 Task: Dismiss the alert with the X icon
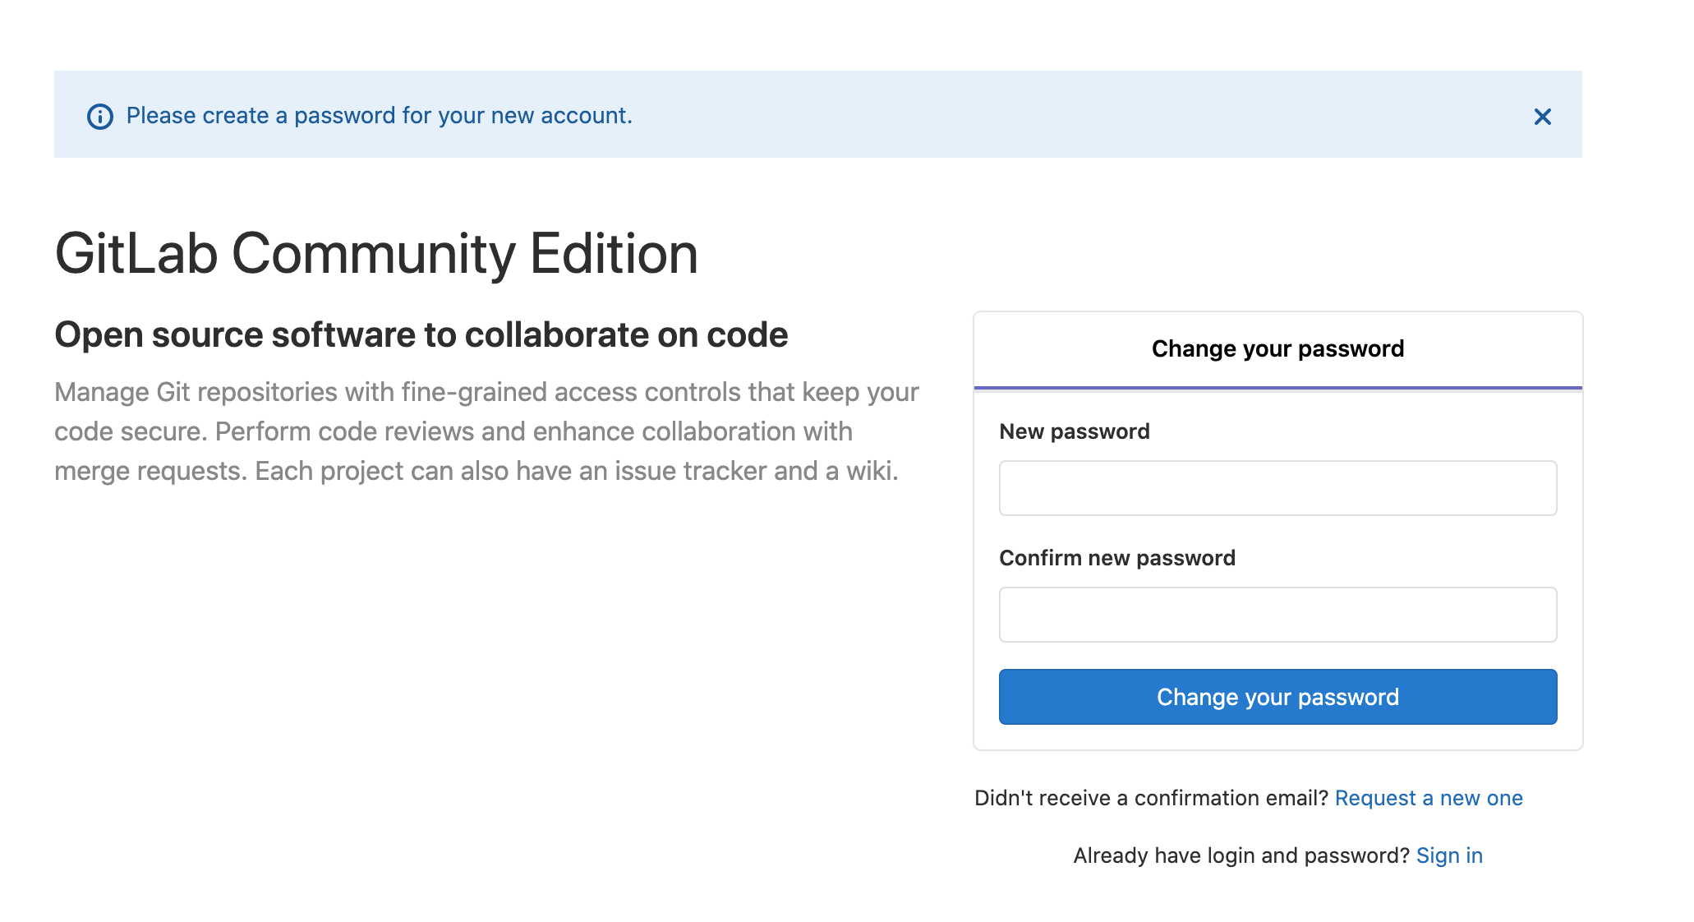point(1542,117)
